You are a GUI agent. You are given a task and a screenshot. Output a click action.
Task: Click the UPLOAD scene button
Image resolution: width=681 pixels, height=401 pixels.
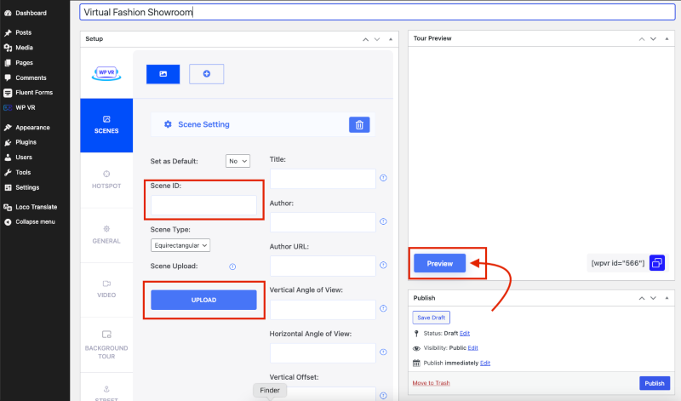203,300
